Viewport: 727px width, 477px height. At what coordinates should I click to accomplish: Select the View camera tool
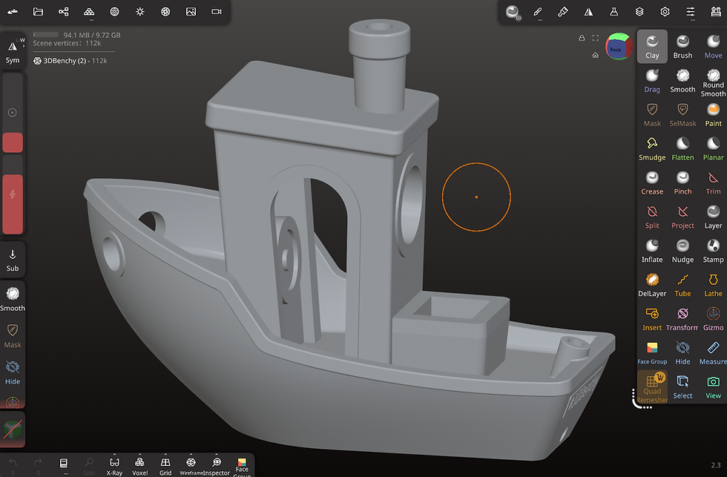click(713, 387)
